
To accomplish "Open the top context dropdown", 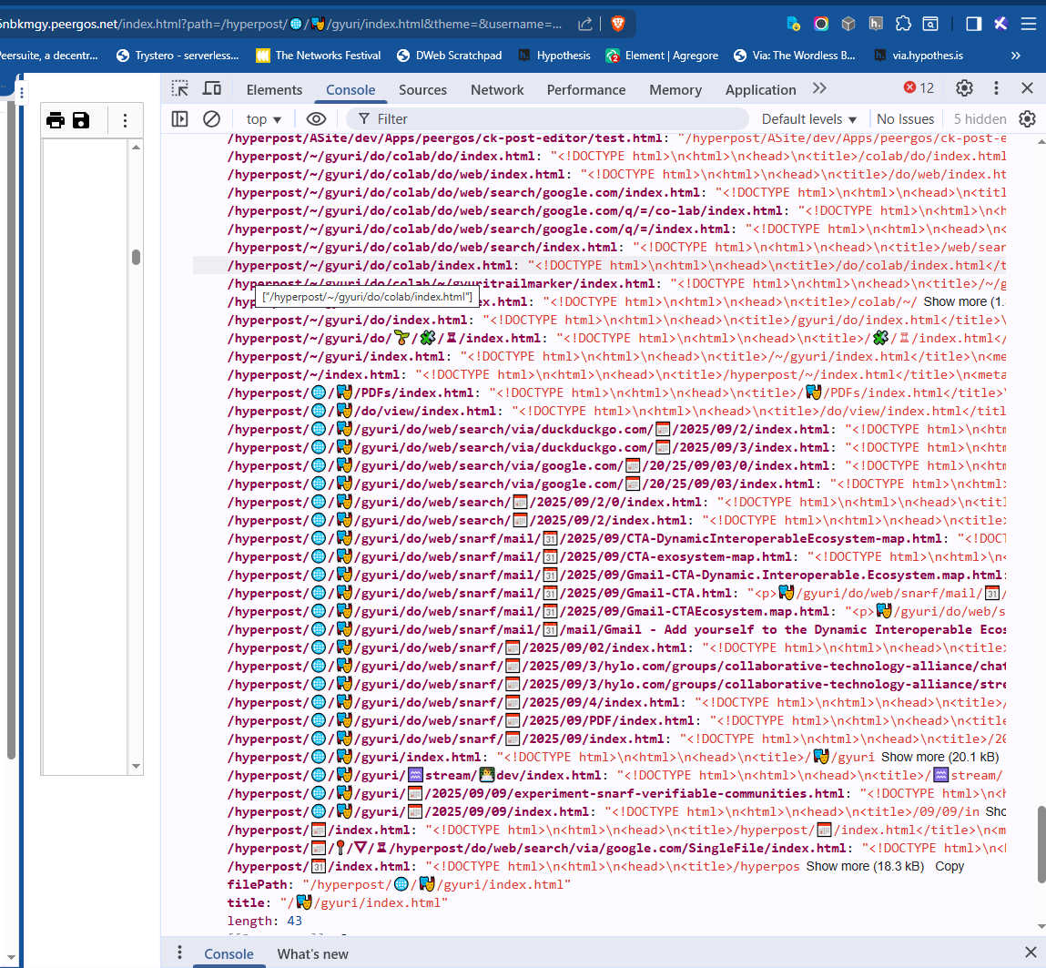I will [x=264, y=119].
